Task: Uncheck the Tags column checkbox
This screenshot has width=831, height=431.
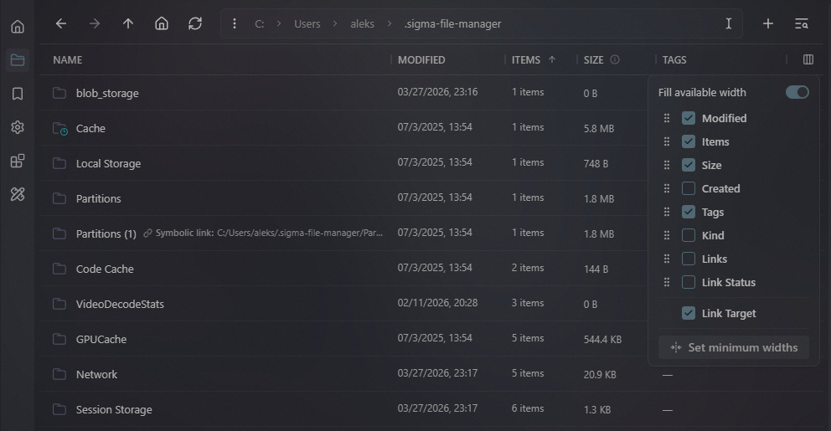Action: coord(689,212)
